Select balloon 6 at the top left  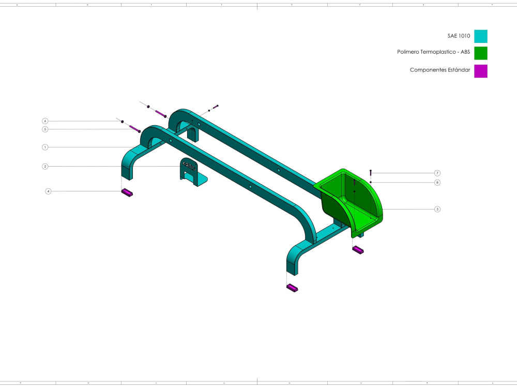pos(45,120)
